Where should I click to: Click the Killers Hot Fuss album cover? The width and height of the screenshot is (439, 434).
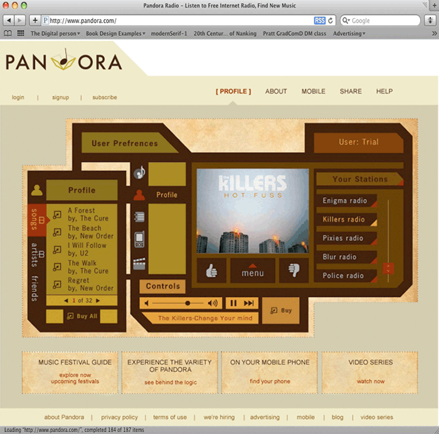pos(253,211)
